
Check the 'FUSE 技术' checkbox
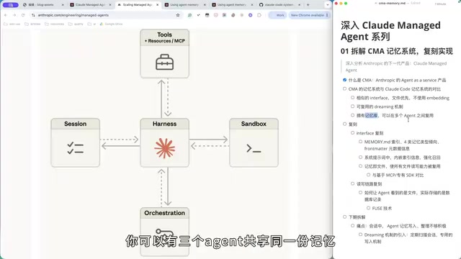[368, 208]
